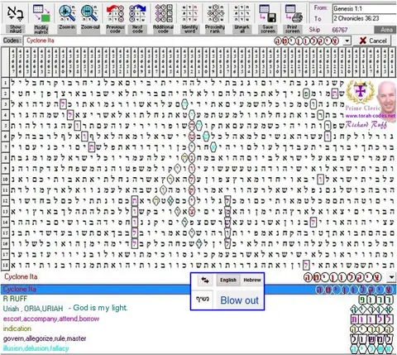Viewport: 397px width, 355px height.
Task: Select the illusion,delusion,fallacy row
Action: click(x=198, y=348)
